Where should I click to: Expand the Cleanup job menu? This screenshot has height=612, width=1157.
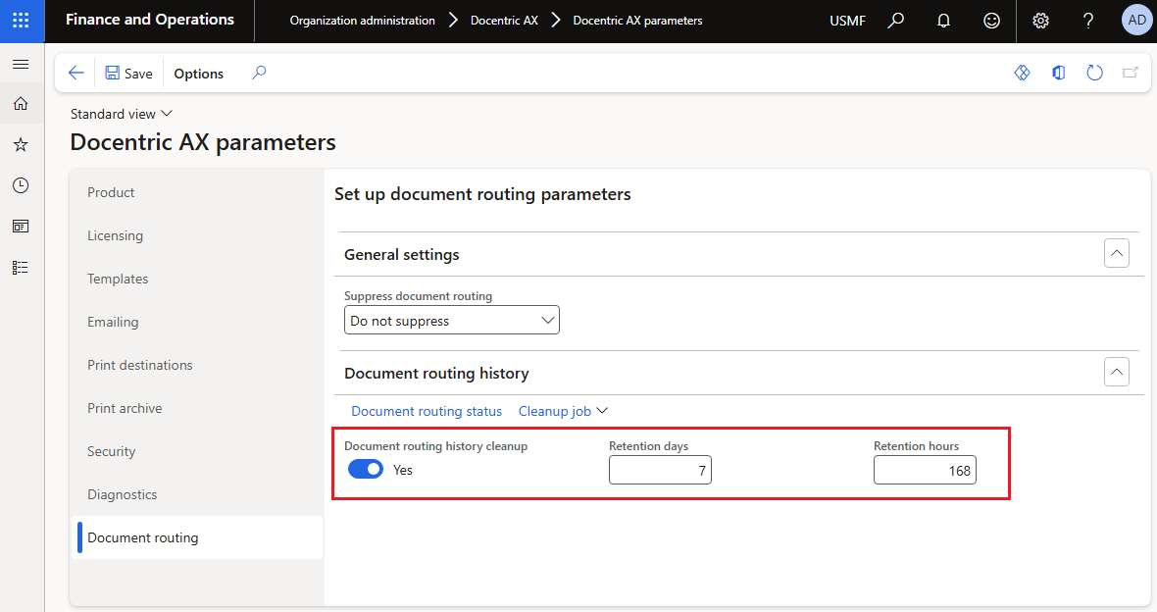[564, 412]
